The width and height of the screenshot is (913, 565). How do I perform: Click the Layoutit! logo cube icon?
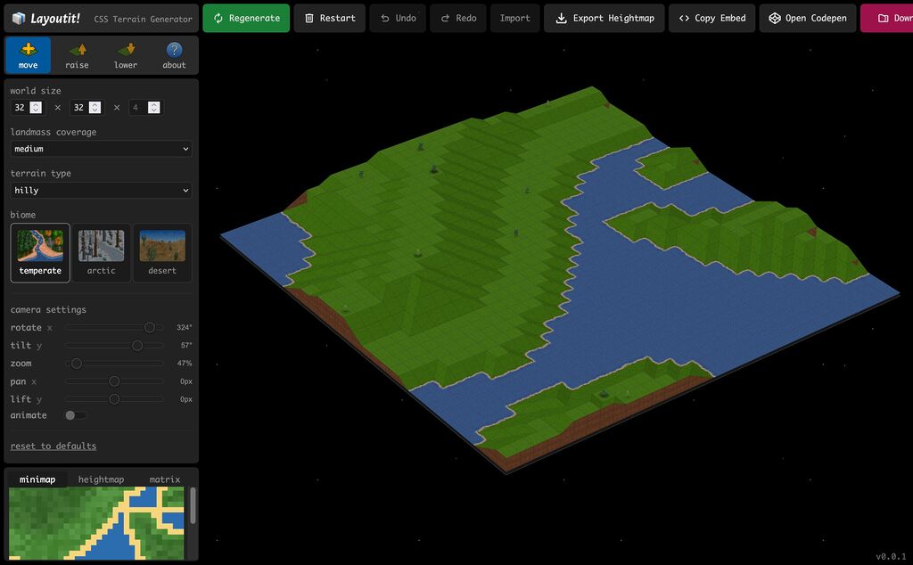point(18,18)
